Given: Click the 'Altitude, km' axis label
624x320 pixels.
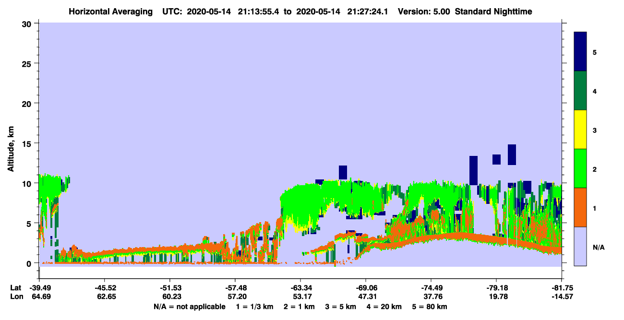Looking at the screenshot, I should pyautogui.click(x=11, y=150).
